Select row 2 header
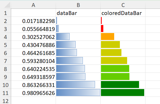The height and width of the screenshot is (104, 160). (5, 21)
